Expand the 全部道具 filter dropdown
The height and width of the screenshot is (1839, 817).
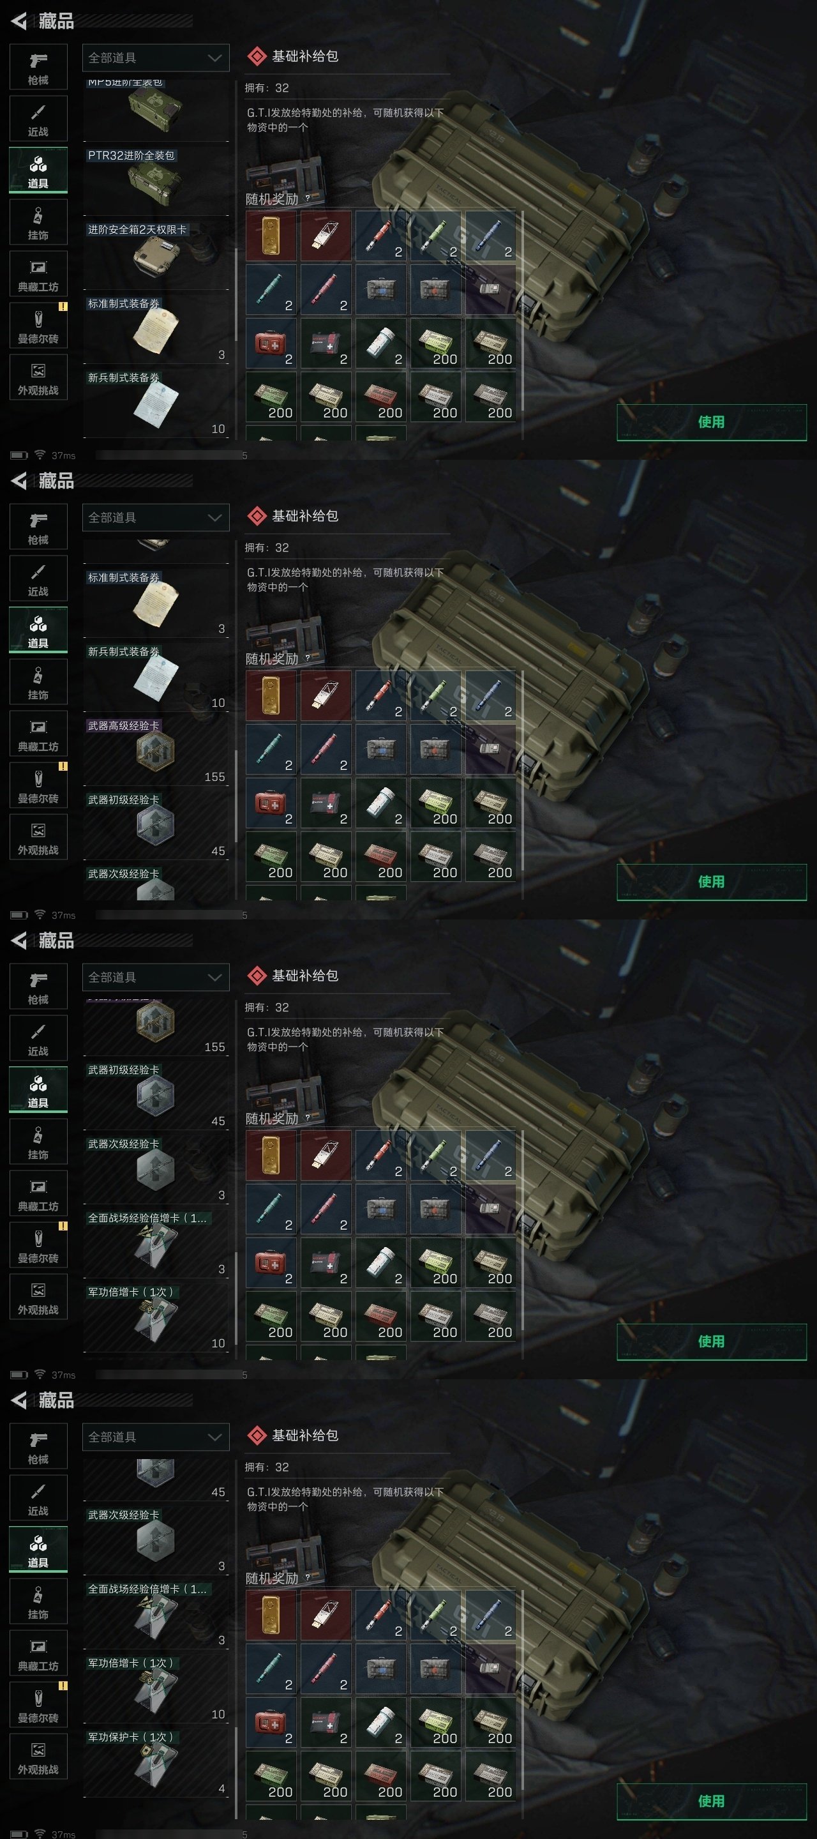click(x=156, y=58)
